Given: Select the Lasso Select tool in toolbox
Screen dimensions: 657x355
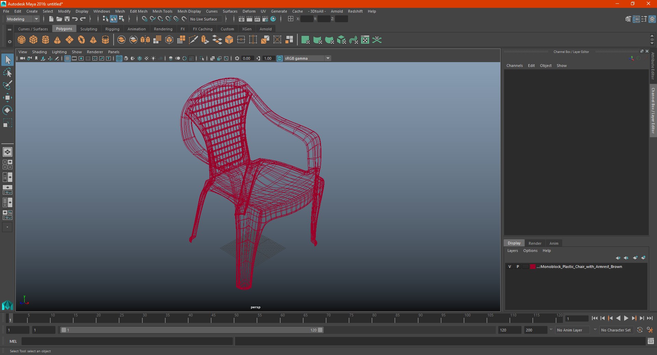Looking at the screenshot, I should (x=8, y=73).
